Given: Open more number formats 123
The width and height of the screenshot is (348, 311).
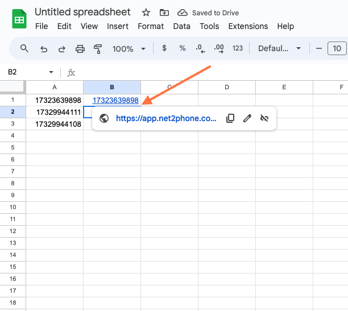Looking at the screenshot, I should tap(238, 48).
